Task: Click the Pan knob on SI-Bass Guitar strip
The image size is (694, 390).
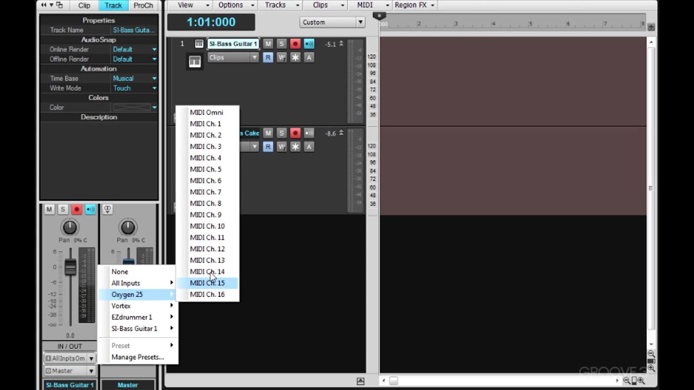Action: [x=69, y=227]
